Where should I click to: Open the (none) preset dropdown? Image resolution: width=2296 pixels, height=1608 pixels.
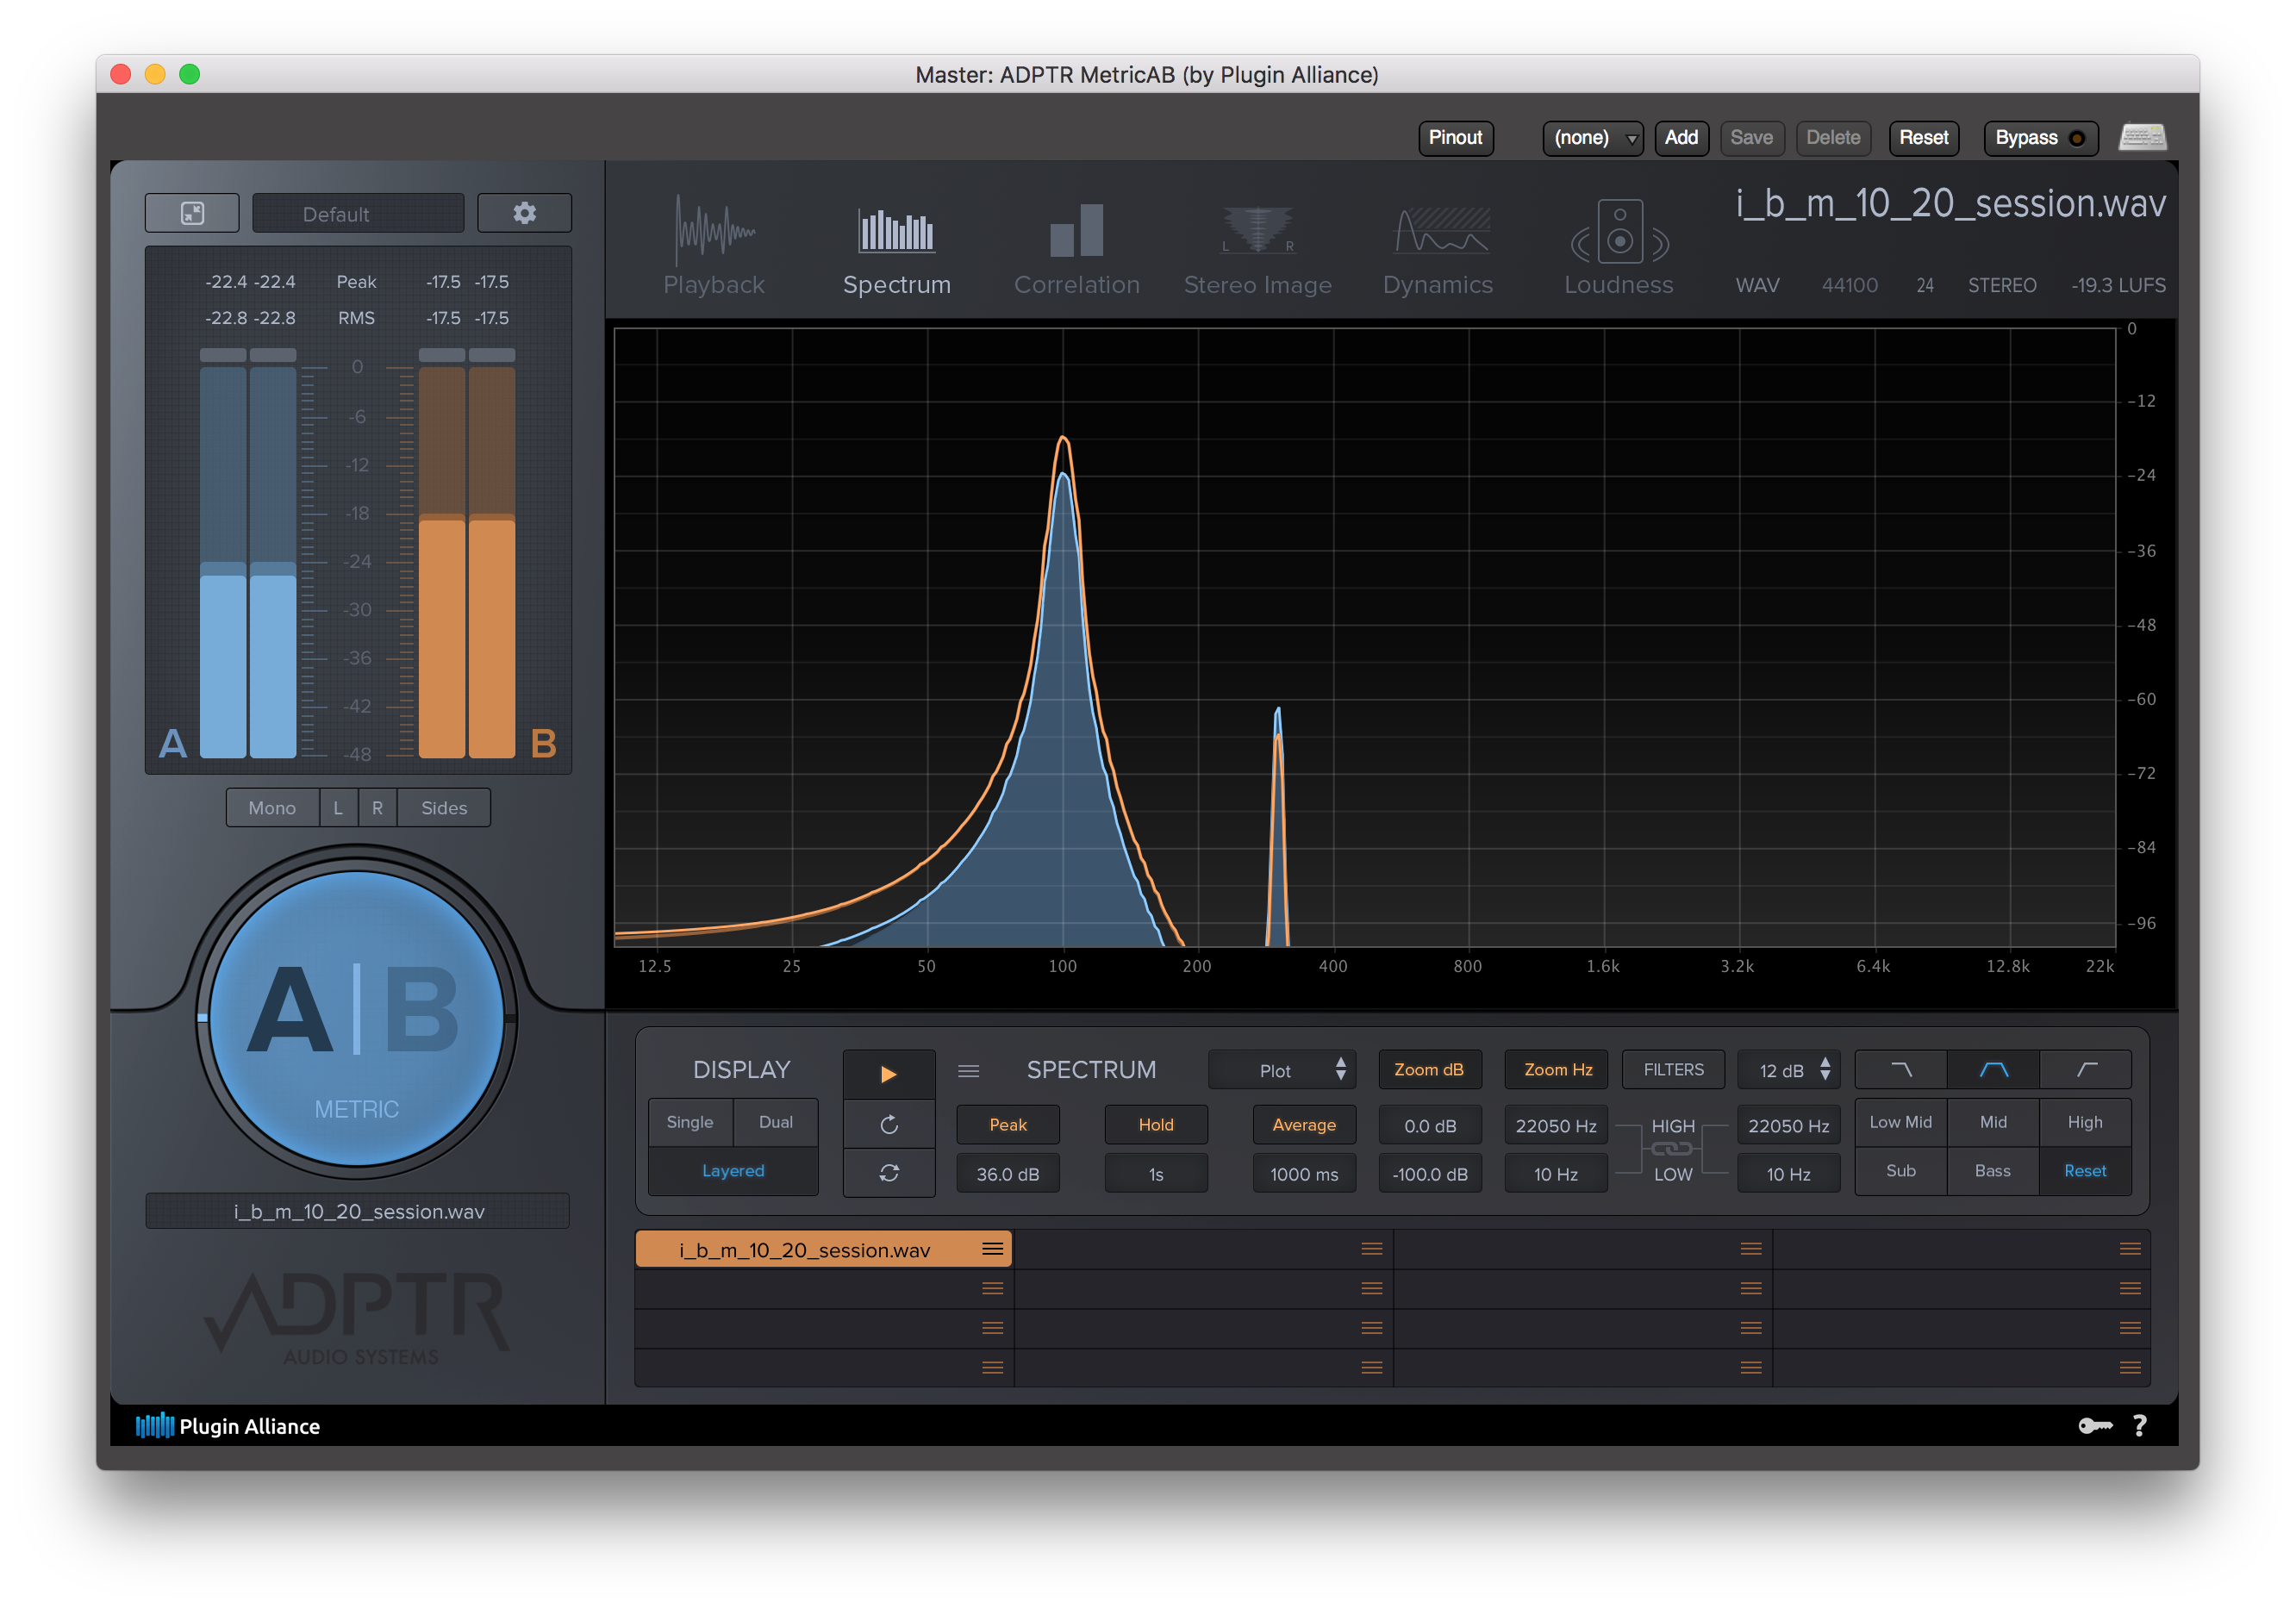click(x=1593, y=137)
